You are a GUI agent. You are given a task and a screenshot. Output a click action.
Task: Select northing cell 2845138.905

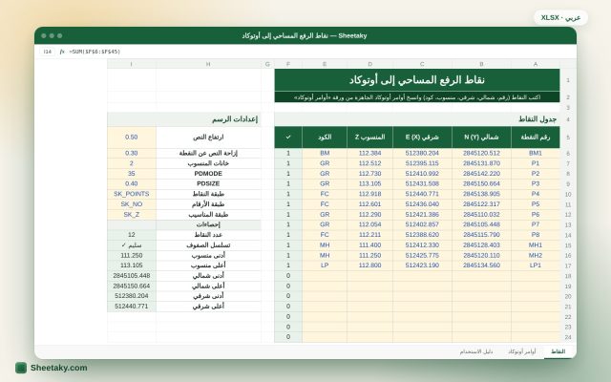pos(481,194)
